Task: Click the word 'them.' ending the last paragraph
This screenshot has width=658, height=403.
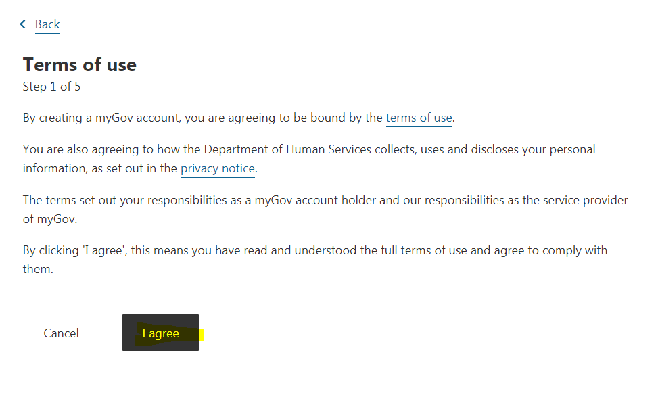Action: pos(38,269)
